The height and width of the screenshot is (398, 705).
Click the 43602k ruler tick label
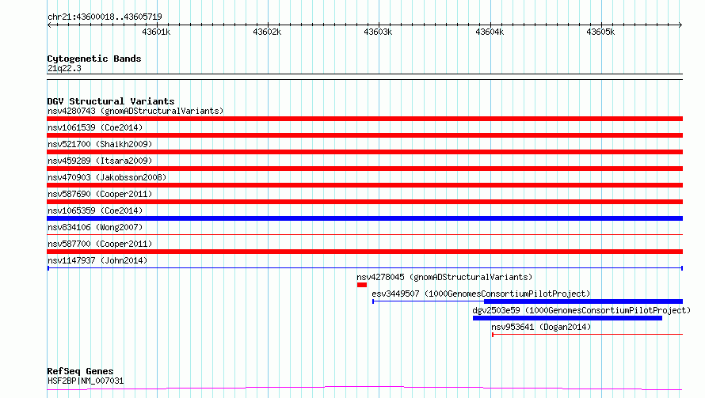[x=267, y=32]
